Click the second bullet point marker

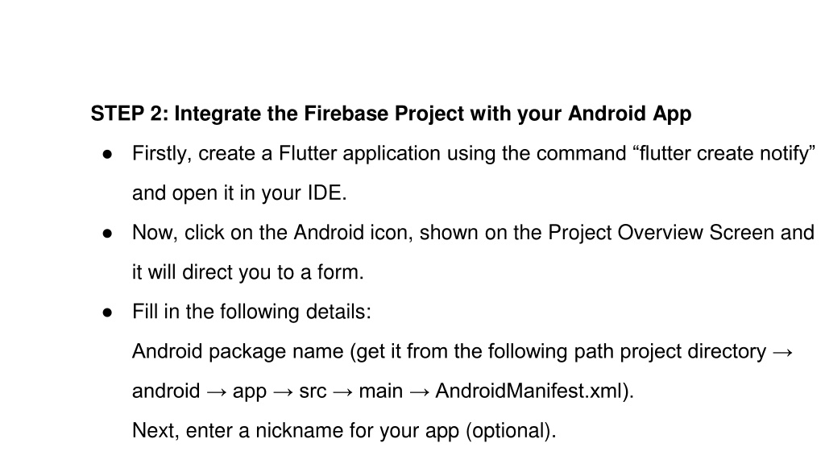click(107, 233)
